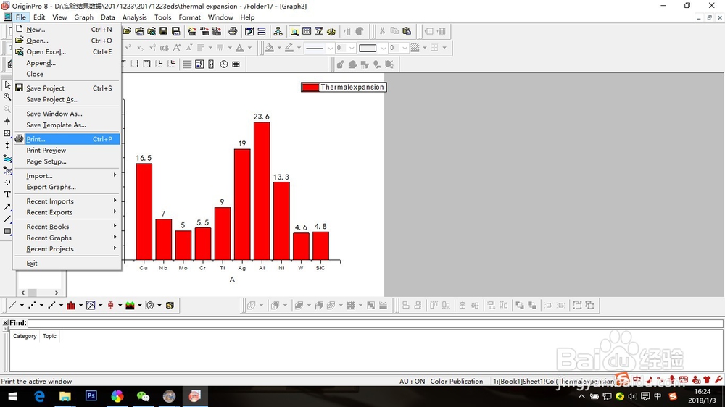The height and width of the screenshot is (407, 725).
Task: Select the Rectangle drawing tool
Action: pos(7,231)
